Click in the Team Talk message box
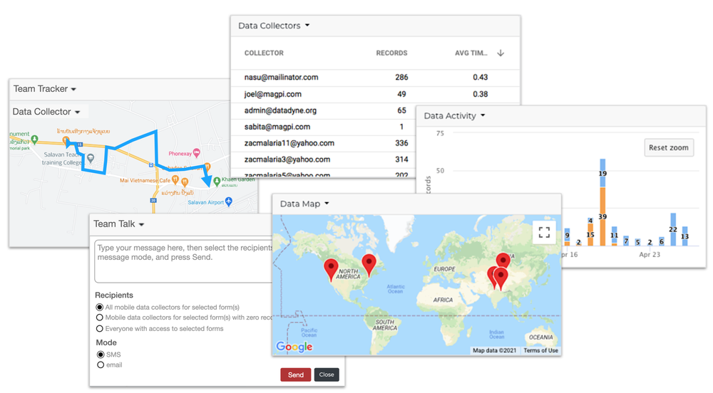 (183, 261)
